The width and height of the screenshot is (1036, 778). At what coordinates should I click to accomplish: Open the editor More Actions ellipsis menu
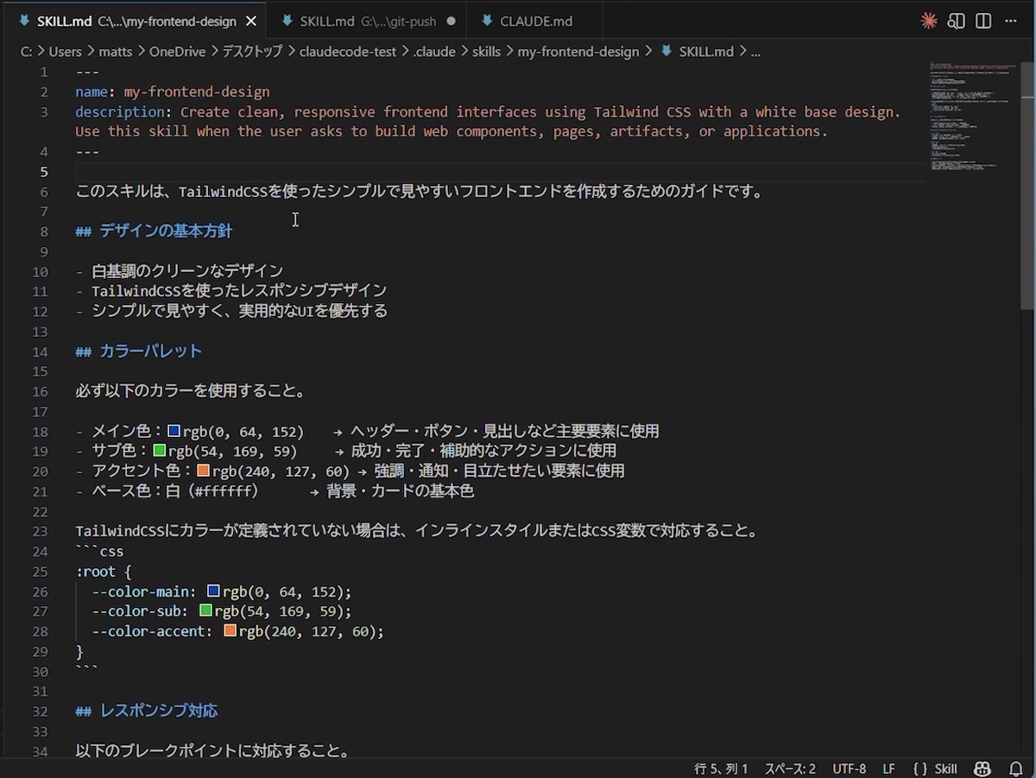coord(1012,21)
